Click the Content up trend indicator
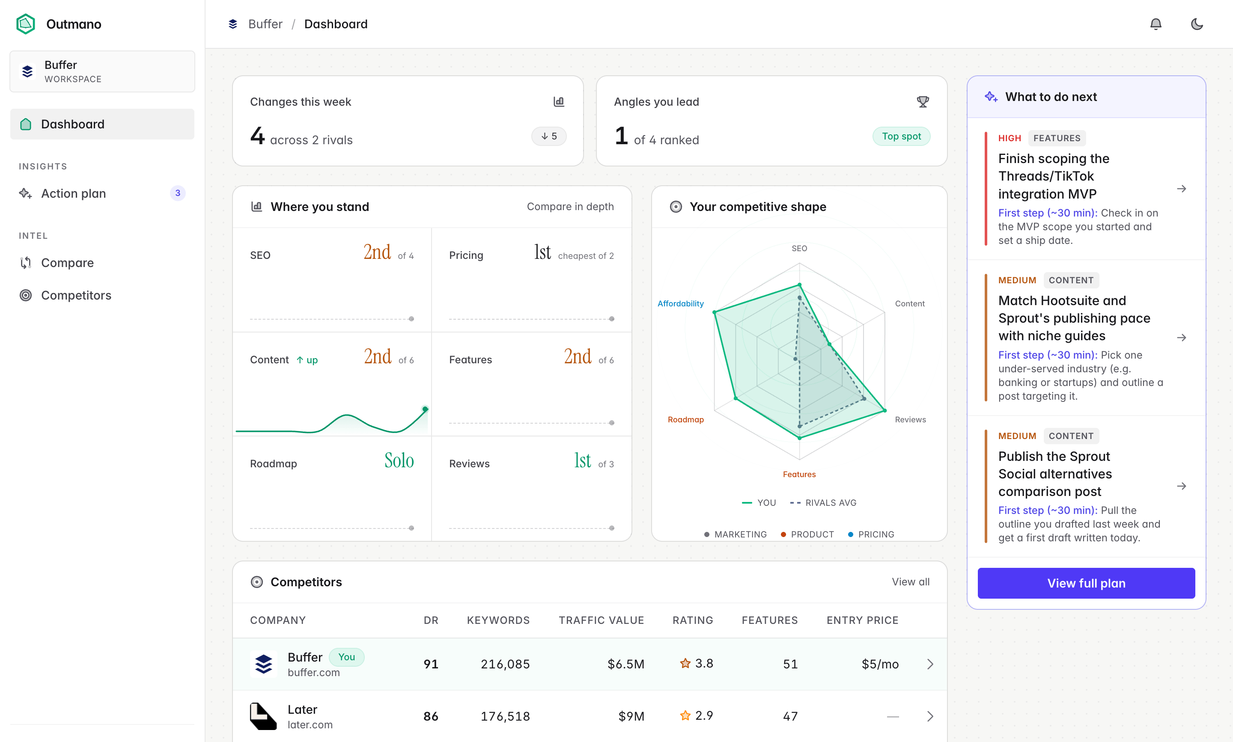Screen dimensions: 1233x742 pyautogui.click(x=307, y=360)
